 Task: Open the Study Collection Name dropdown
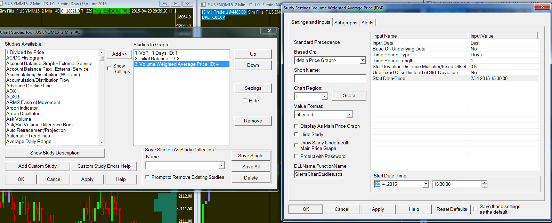(x=221, y=166)
